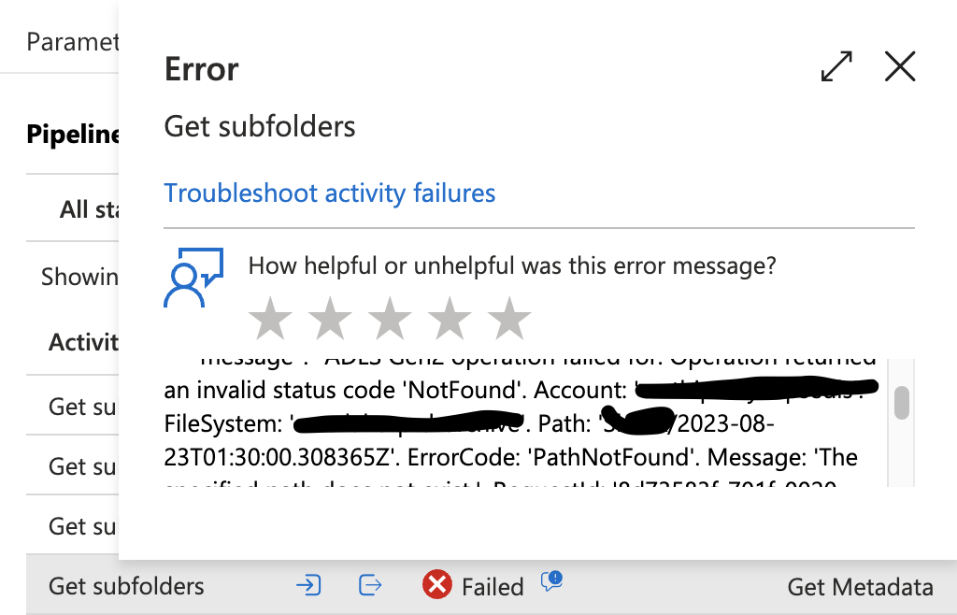Select the first rating star

(270, 318)
